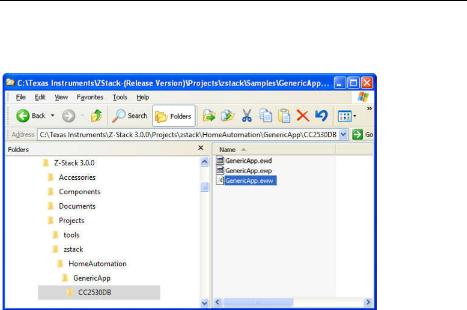
Task: Click the folder tree scrollbar thumb
Action: (x=205, y=187)
